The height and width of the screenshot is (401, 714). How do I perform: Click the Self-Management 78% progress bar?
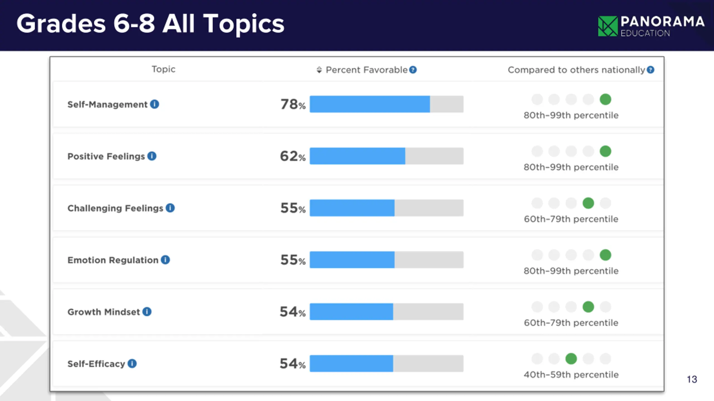click(x=387, y=104)
